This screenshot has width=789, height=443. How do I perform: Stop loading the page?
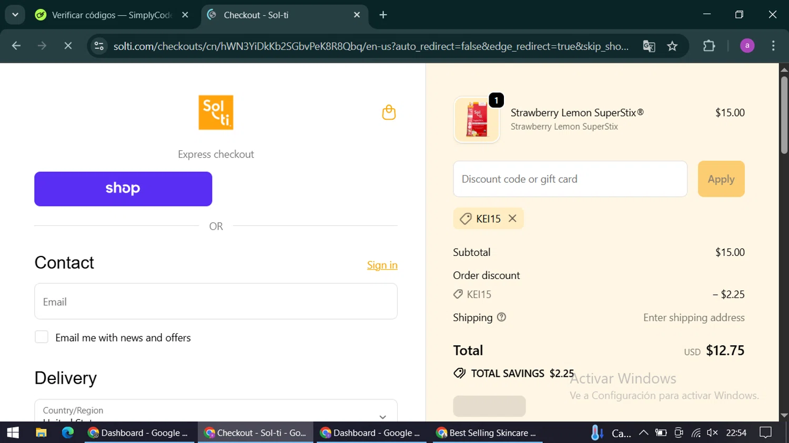68,46
